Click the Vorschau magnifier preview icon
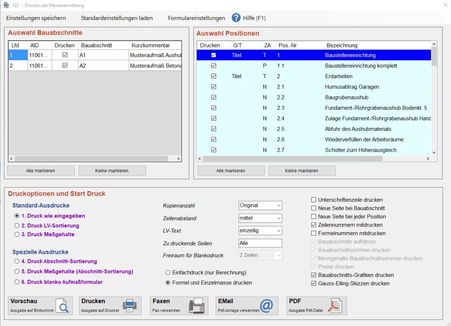Viewport: 451px width, 326px height. (x=62, y=306)
